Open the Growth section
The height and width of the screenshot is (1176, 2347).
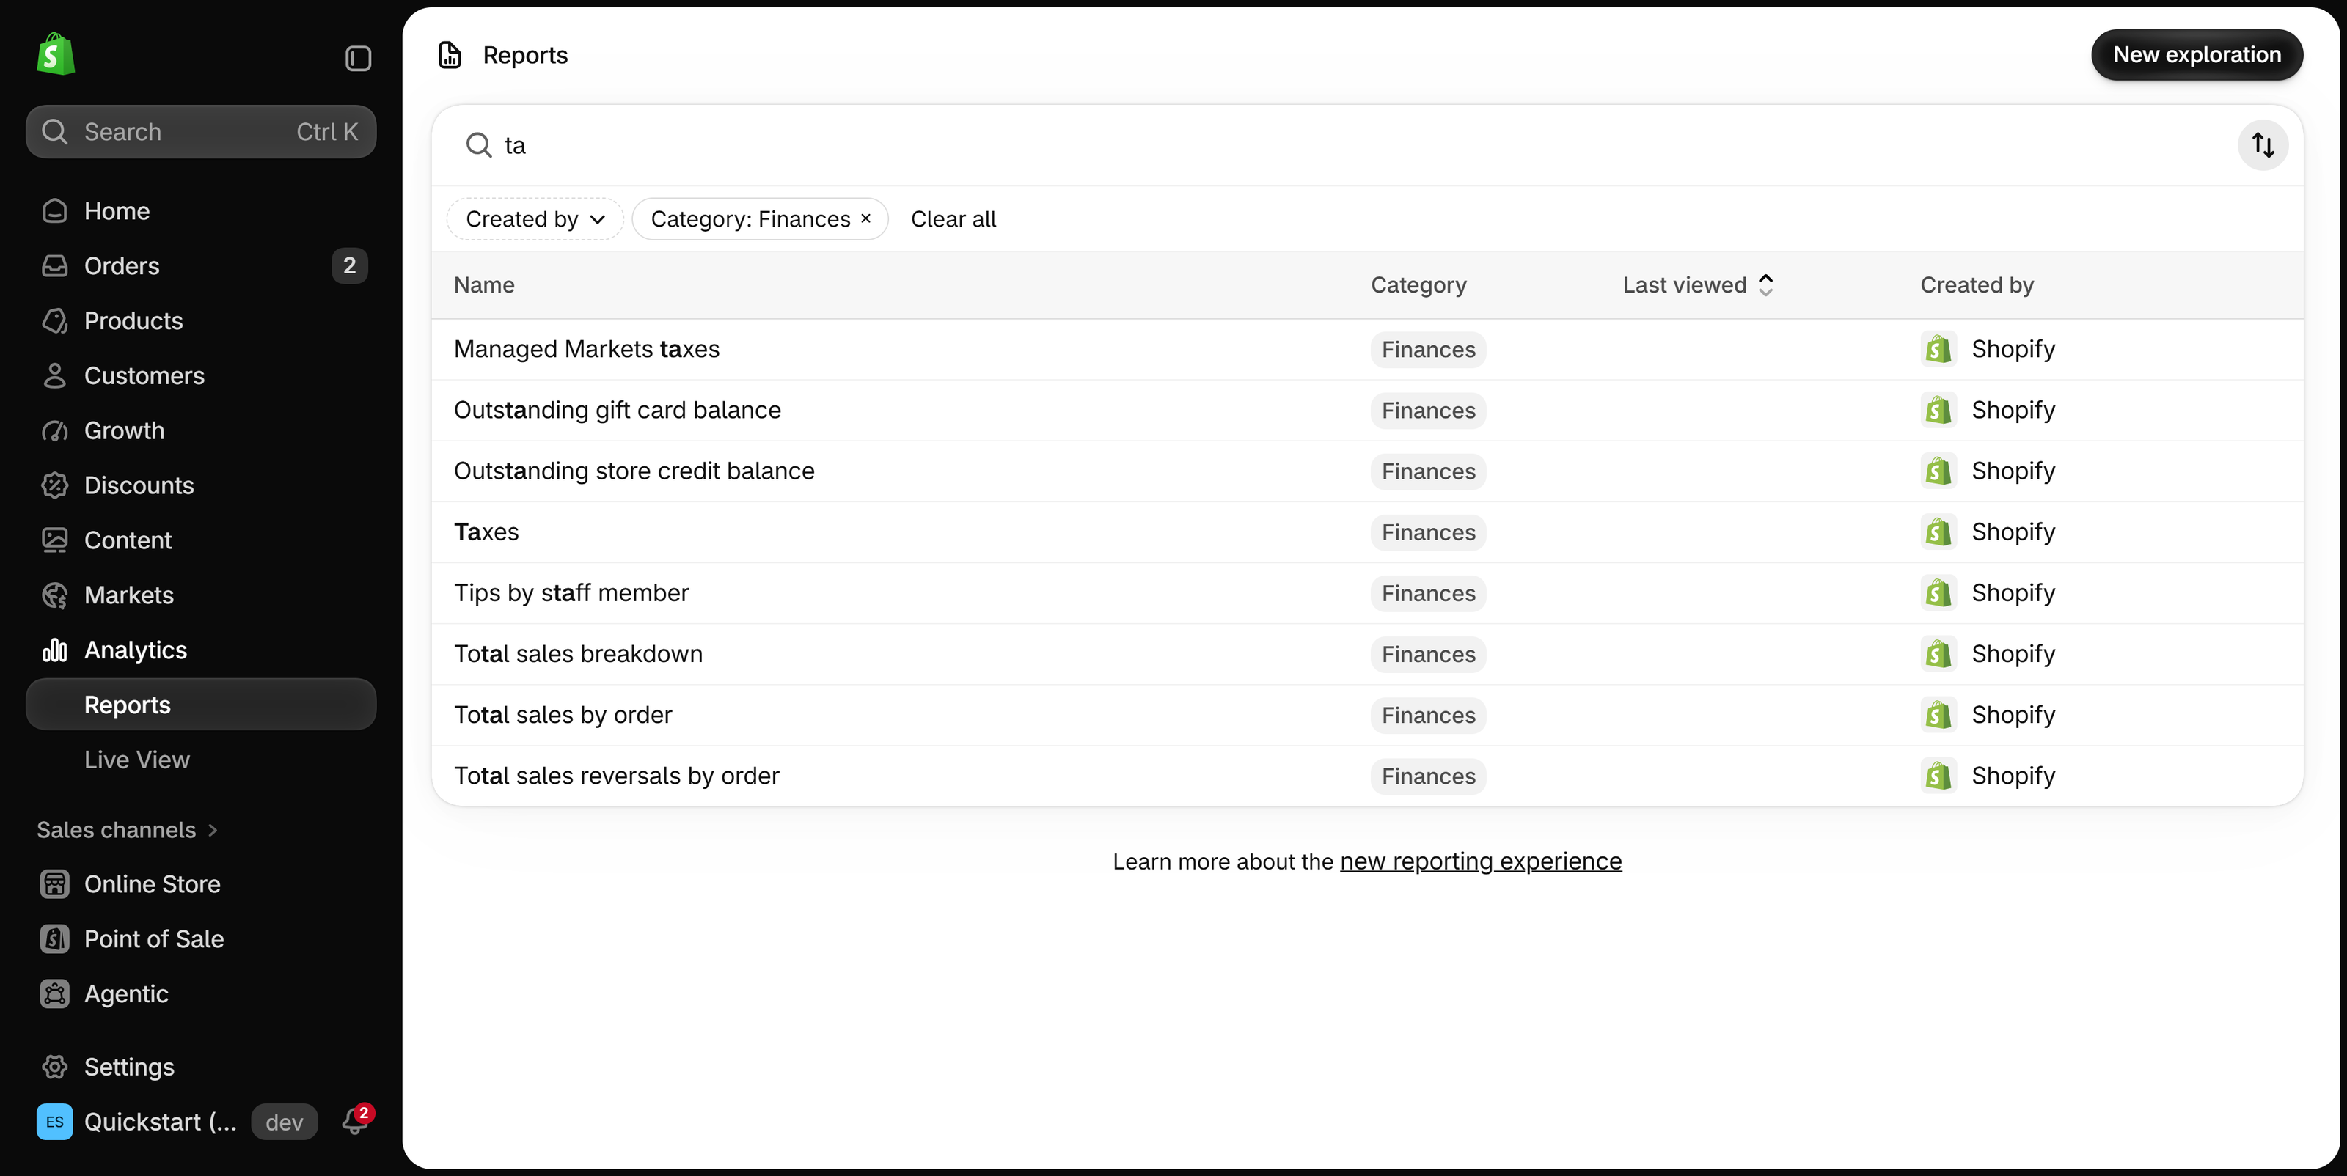[x=200, y=431]
